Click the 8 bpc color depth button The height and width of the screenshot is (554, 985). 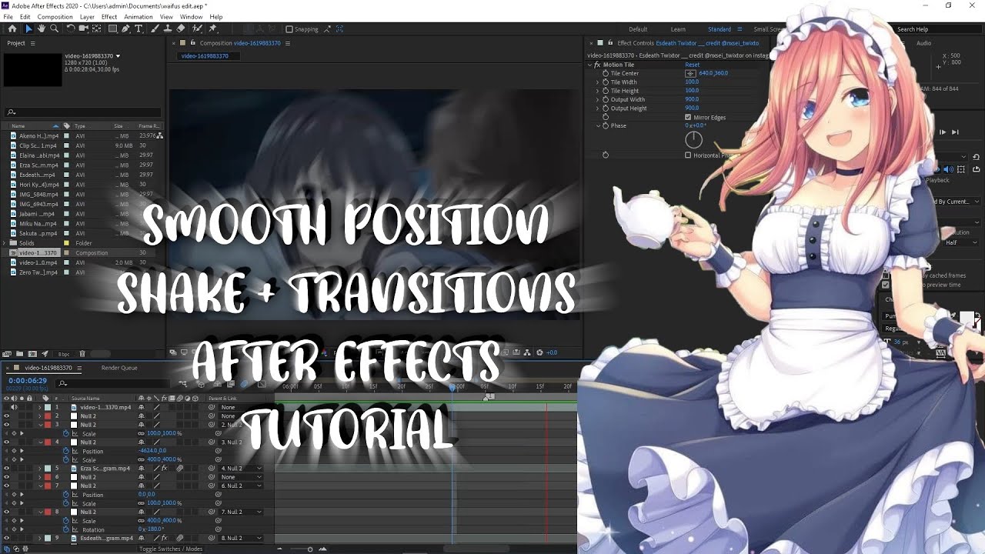click(63, 354)
